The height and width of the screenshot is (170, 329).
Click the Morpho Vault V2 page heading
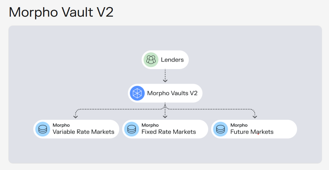(x=61, y=12)
